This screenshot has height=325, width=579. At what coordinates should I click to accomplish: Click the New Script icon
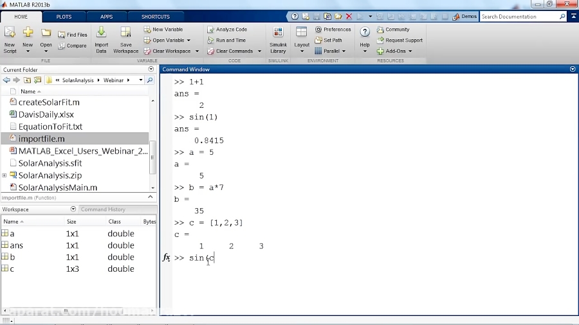pyautogui.click(x=10, y=32)
